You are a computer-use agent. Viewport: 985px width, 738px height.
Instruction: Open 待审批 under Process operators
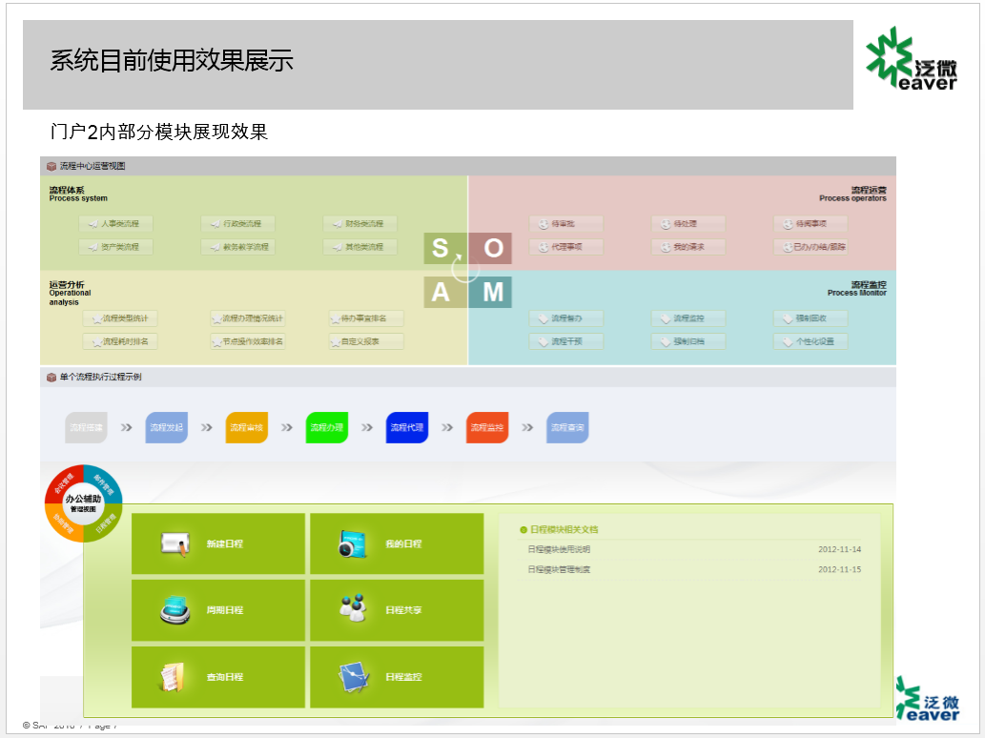point(565,224)
